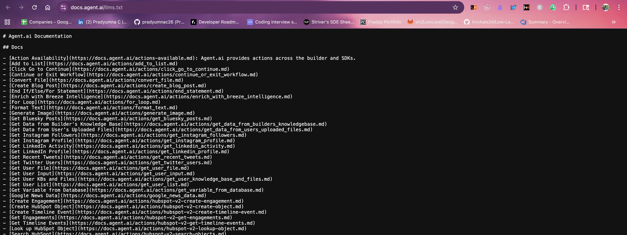
Task: Click the Look up HubSpot Object line
Action: [125, 229]
